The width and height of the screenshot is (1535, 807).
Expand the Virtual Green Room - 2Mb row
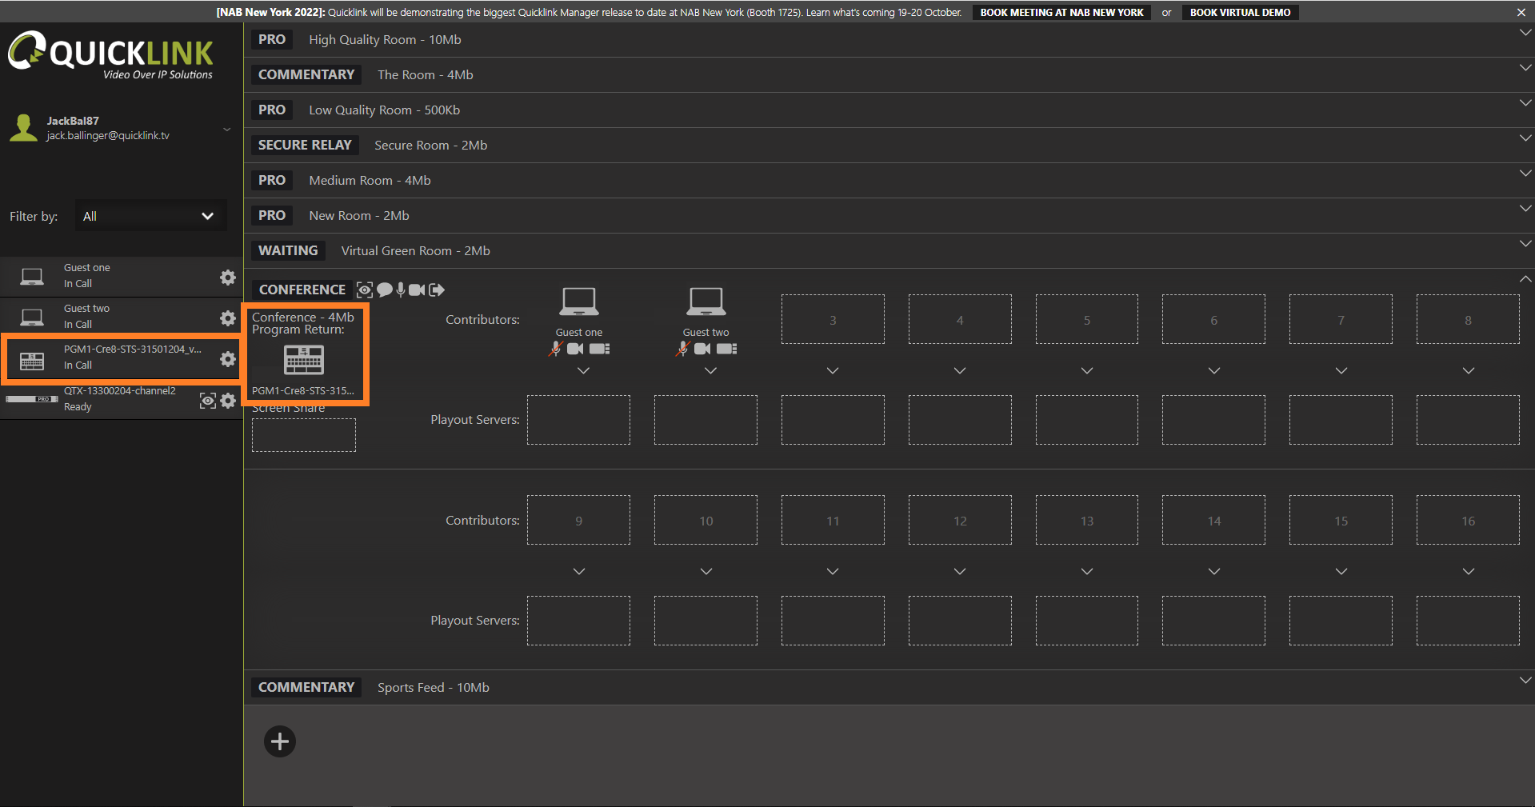pyautogui.click(x=1525, y=244)
